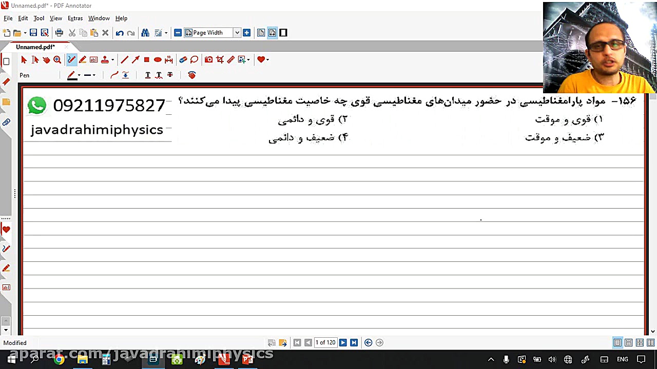The image size is (657, 369).
Task: Toggle touch input mode
Action: pyautogui.click(x=191, y=75)
